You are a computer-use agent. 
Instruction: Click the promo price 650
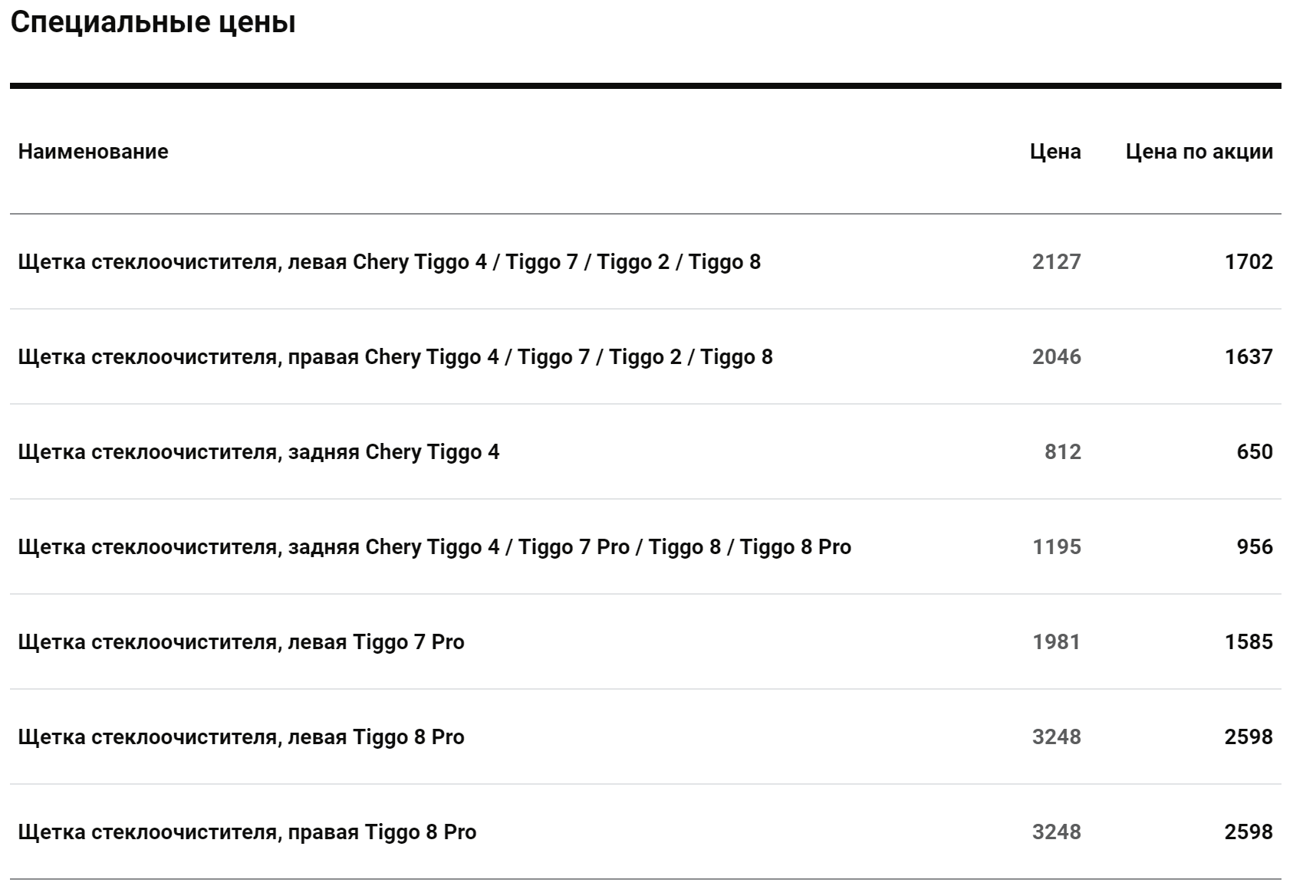click(x=1255, y=452)
